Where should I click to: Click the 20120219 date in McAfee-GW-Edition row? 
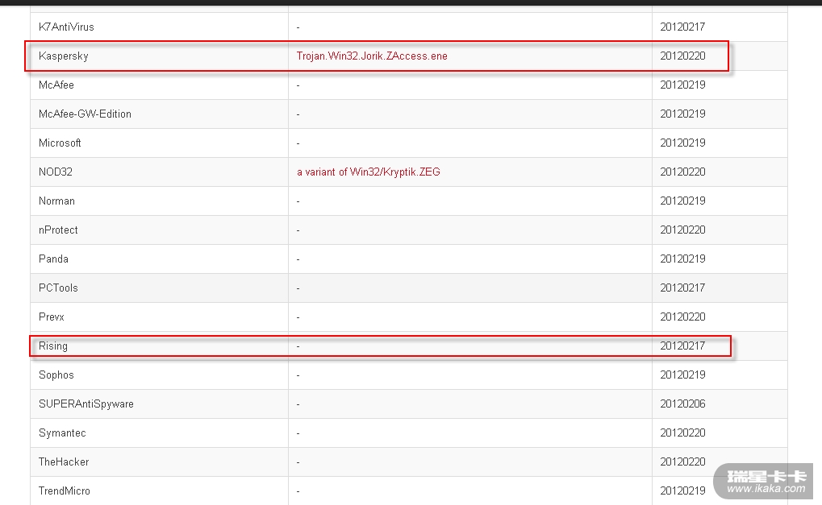[682, 114]
